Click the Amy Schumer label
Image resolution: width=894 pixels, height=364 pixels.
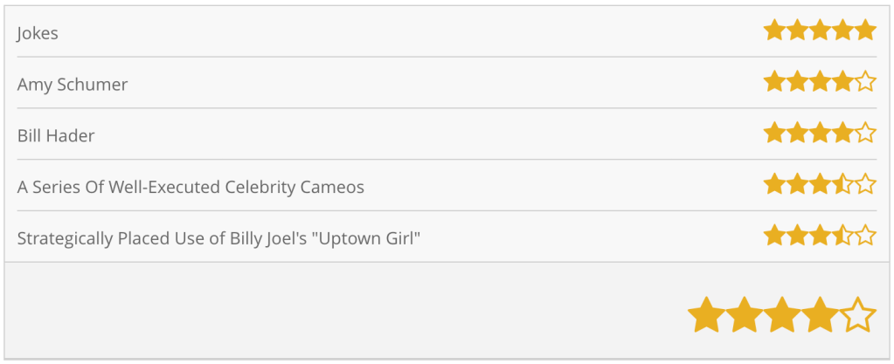point(73,85)
